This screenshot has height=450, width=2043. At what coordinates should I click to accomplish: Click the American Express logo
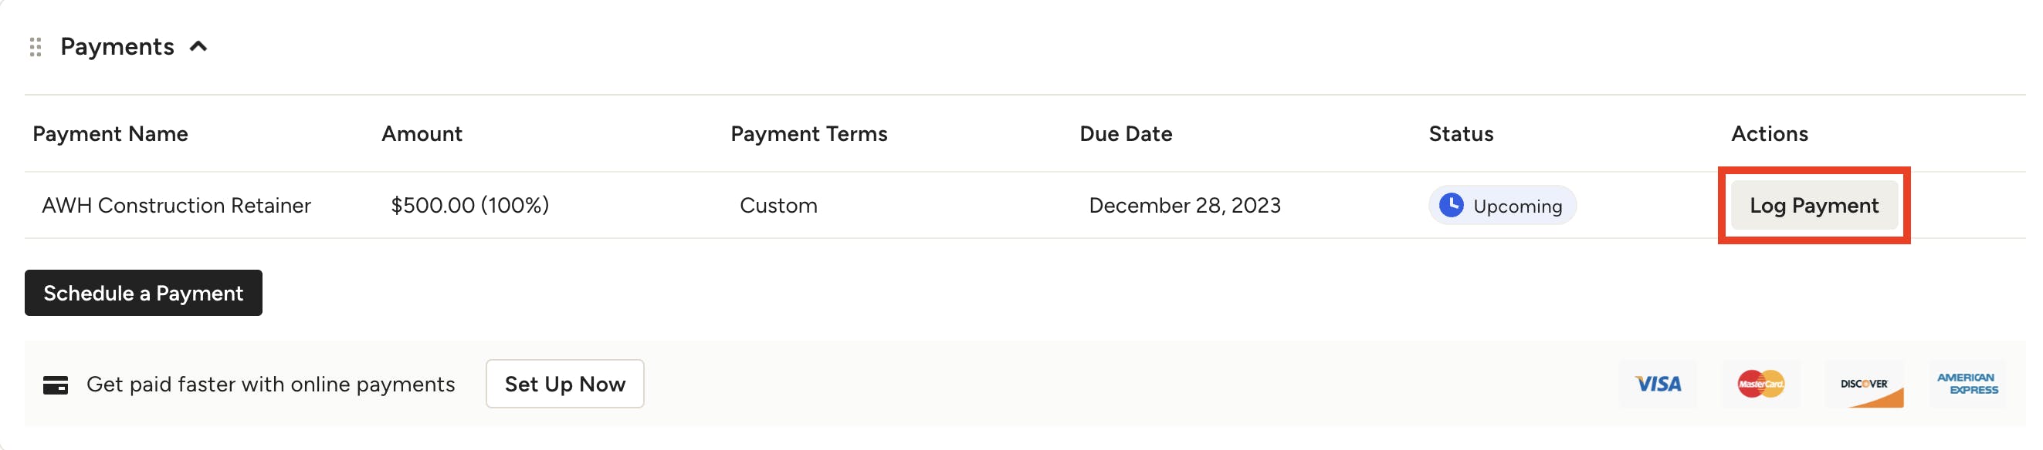click(1967, 384)
